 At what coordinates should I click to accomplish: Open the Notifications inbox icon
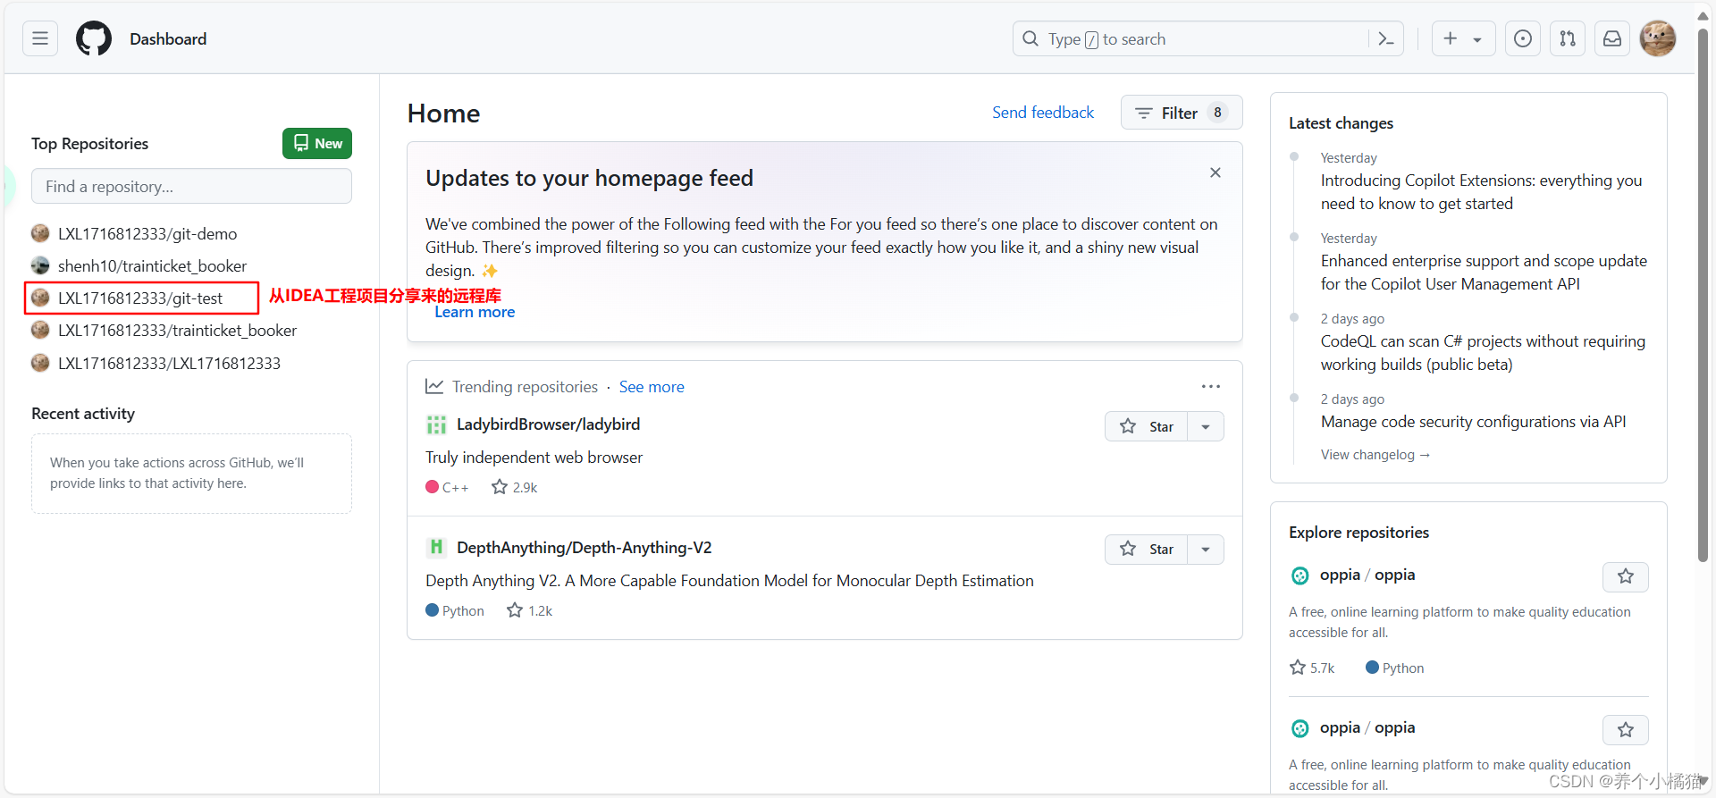pos(1612,38)
